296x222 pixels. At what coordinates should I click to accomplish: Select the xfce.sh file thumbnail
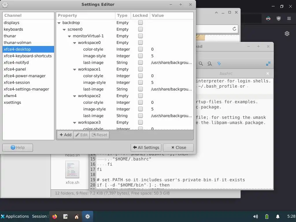[x=72, y=169]
